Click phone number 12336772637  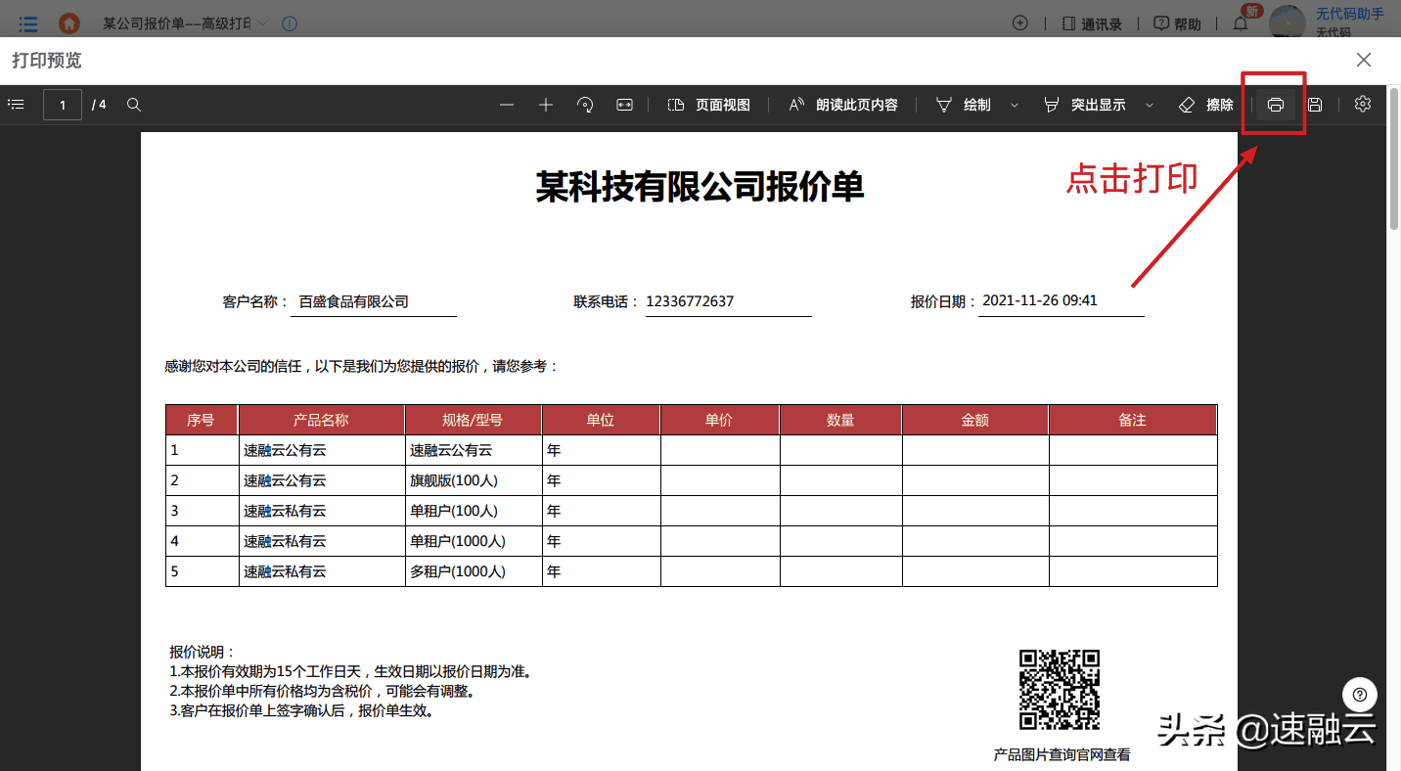[690, 301]
